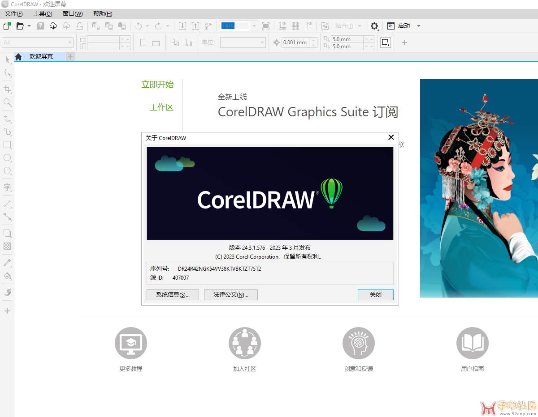
Task: Select the Shape edit tool
Action: 7,73
